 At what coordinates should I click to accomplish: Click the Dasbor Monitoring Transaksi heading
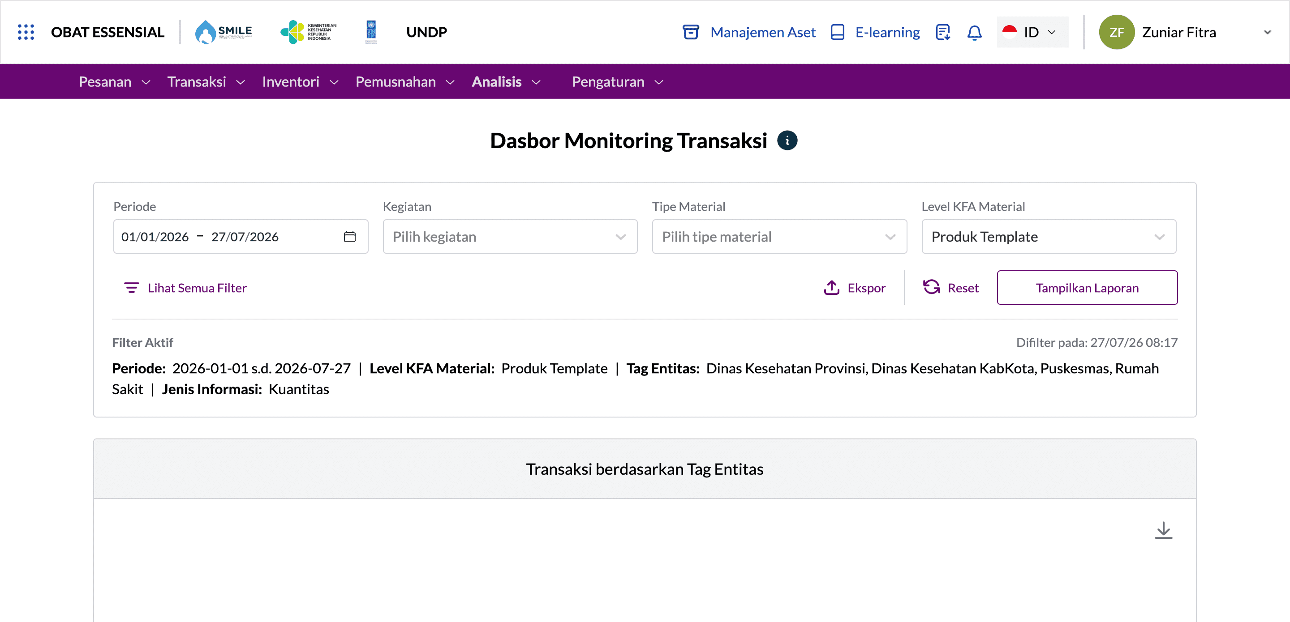pos(628,141)
